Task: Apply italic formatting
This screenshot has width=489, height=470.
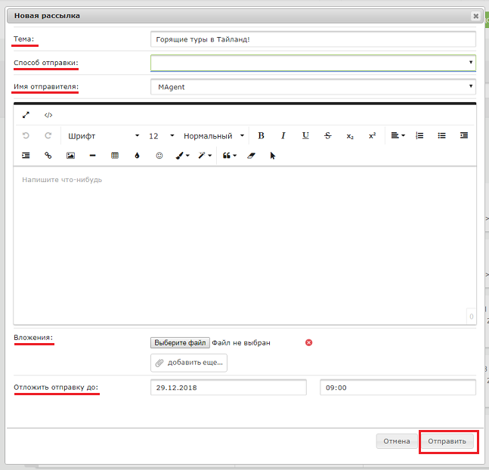Action: point(283,136)
